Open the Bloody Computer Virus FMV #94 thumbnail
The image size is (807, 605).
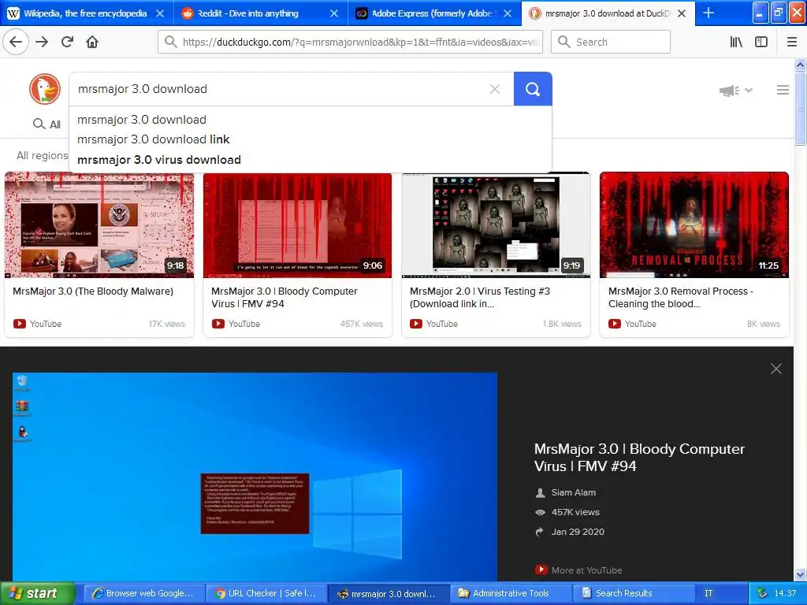click(x=297, y=225)
